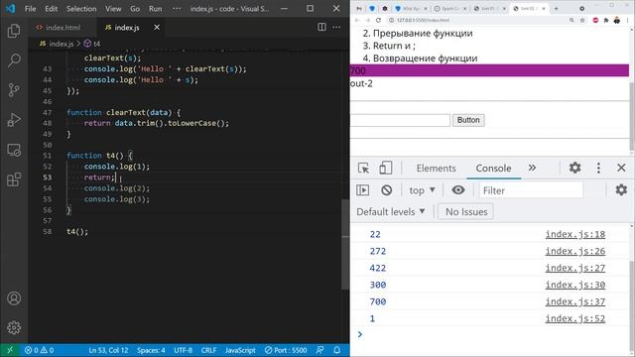Switch to the index.html editor tab

62,28
